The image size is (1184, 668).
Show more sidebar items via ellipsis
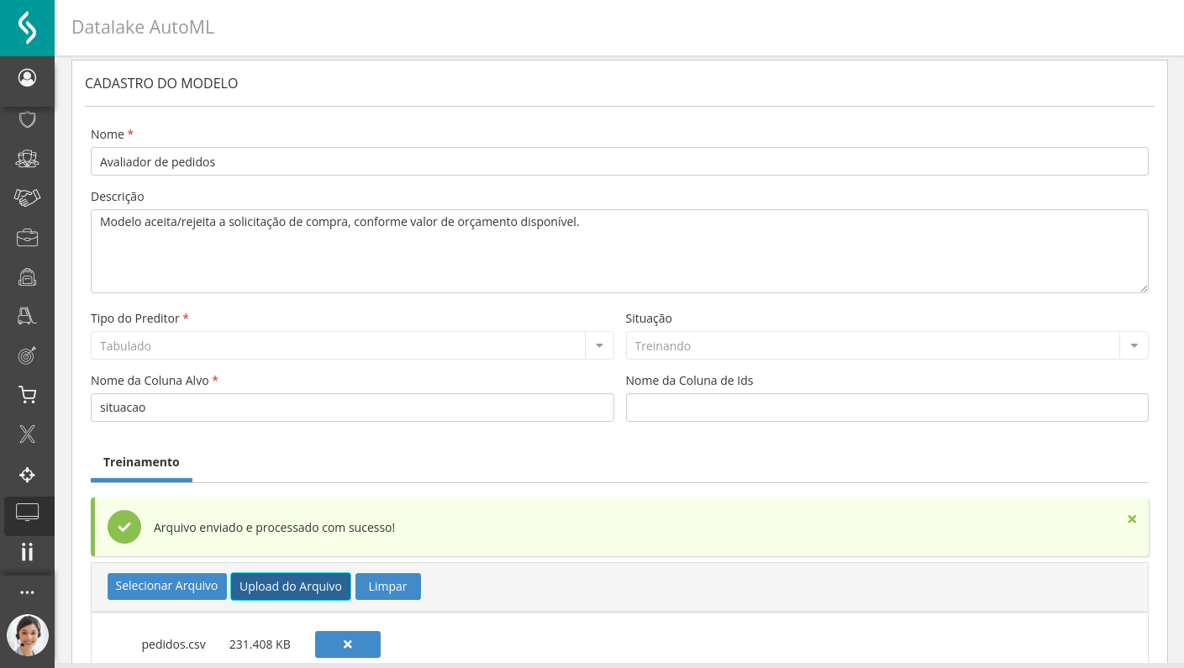[x=27, y=592]
